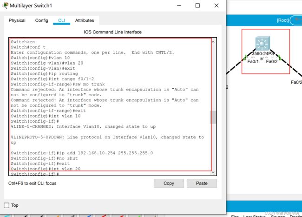Open the Attributes tab
This screenshot has height=217, width=302.
coord(85,20)
